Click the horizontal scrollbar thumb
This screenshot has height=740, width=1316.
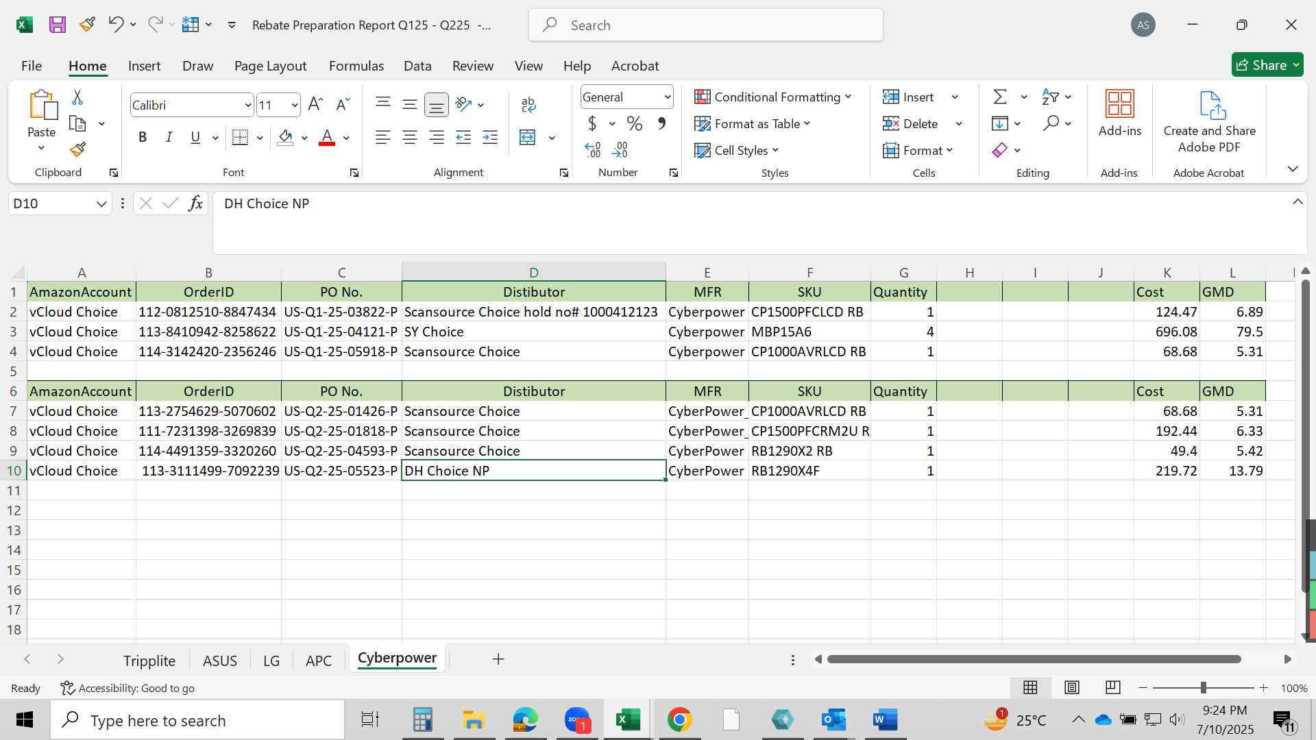pos(1034,659)
